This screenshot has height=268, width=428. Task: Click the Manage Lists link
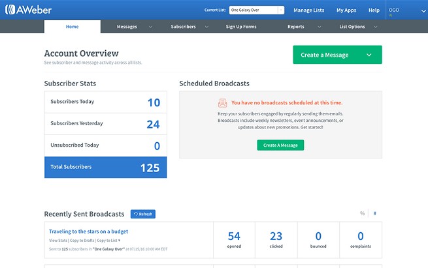[x=308, y=10]
